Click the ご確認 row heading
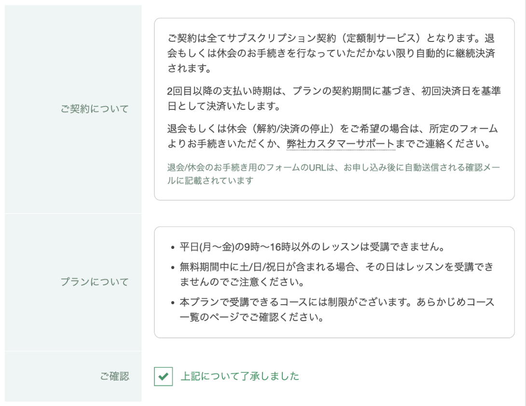 point(114,376)
